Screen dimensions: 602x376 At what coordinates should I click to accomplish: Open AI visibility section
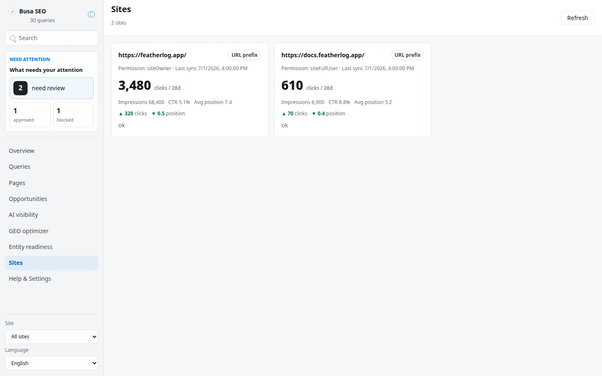coord(51,215)
